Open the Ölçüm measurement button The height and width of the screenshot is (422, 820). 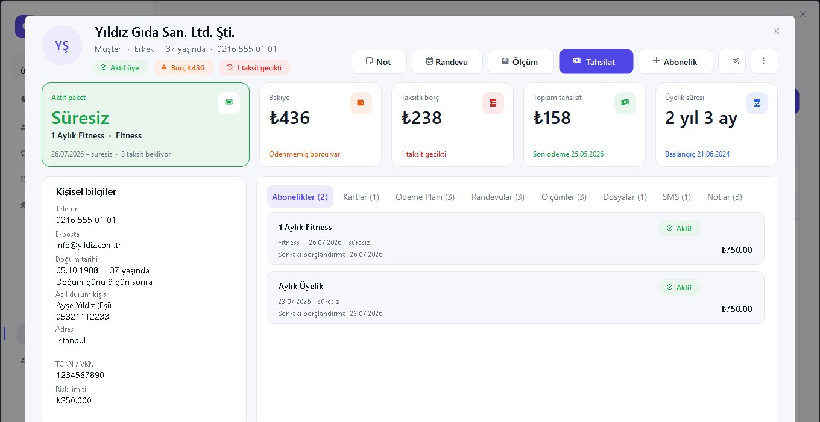[521, 61]
